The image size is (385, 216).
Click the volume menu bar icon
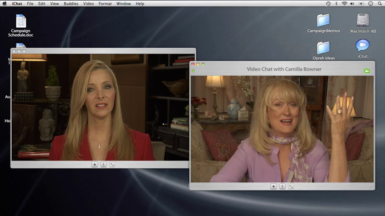coord(352,4)
